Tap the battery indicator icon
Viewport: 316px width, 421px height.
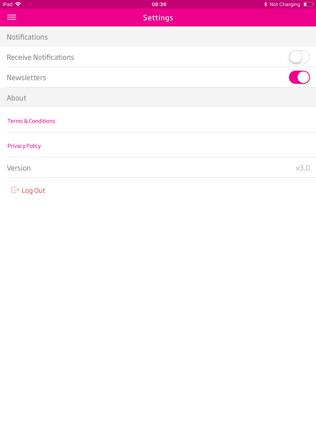308,4
